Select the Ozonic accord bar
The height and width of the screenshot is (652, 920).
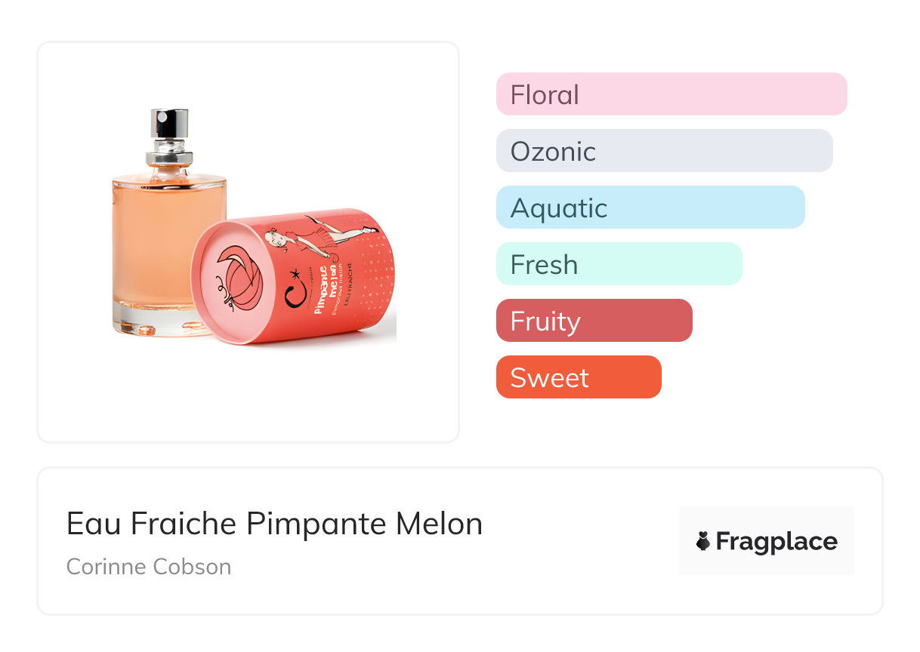664,151
